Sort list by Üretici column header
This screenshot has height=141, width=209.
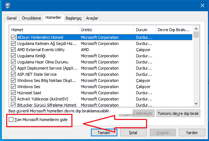tap(106, 30)
